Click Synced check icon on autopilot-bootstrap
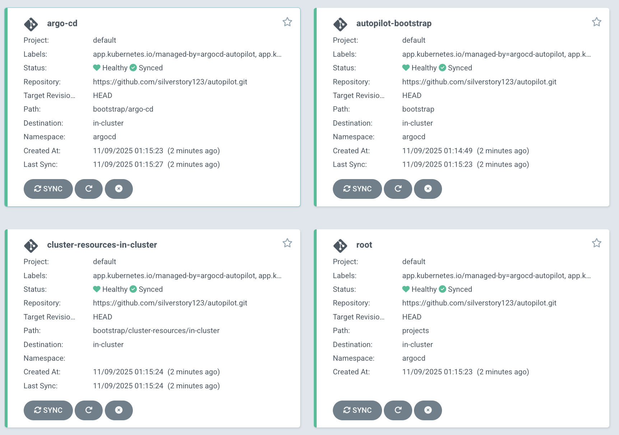The width and height of the screenshot is (619, 435). click(442, 67)
